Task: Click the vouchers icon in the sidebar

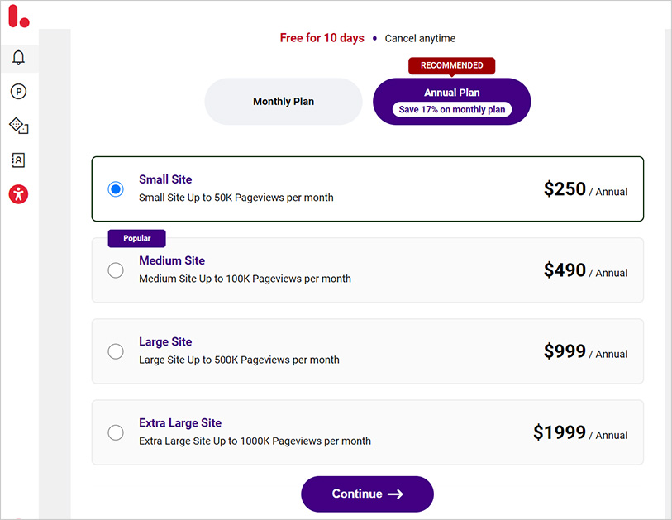Action: click(x=18, y=126)
